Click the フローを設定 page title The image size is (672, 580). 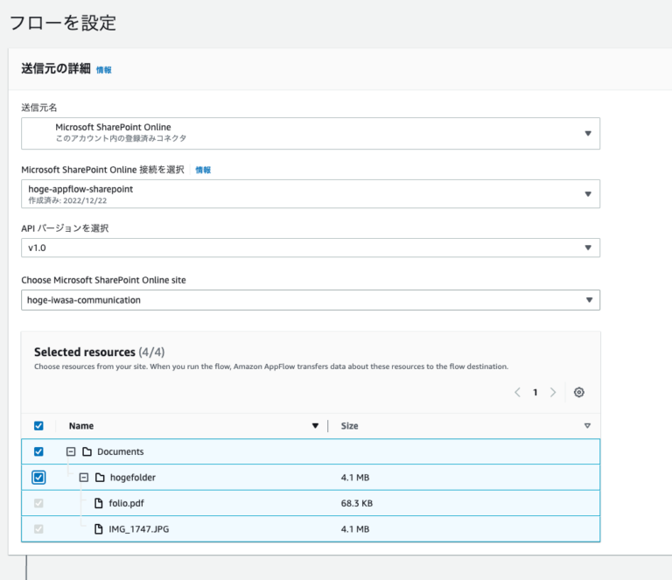63,23
